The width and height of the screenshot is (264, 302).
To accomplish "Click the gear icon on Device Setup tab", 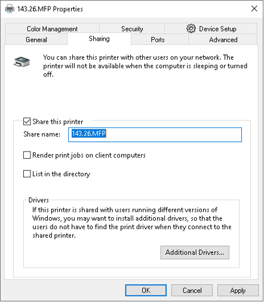I will pyautogui.click(x=191, y=29).
